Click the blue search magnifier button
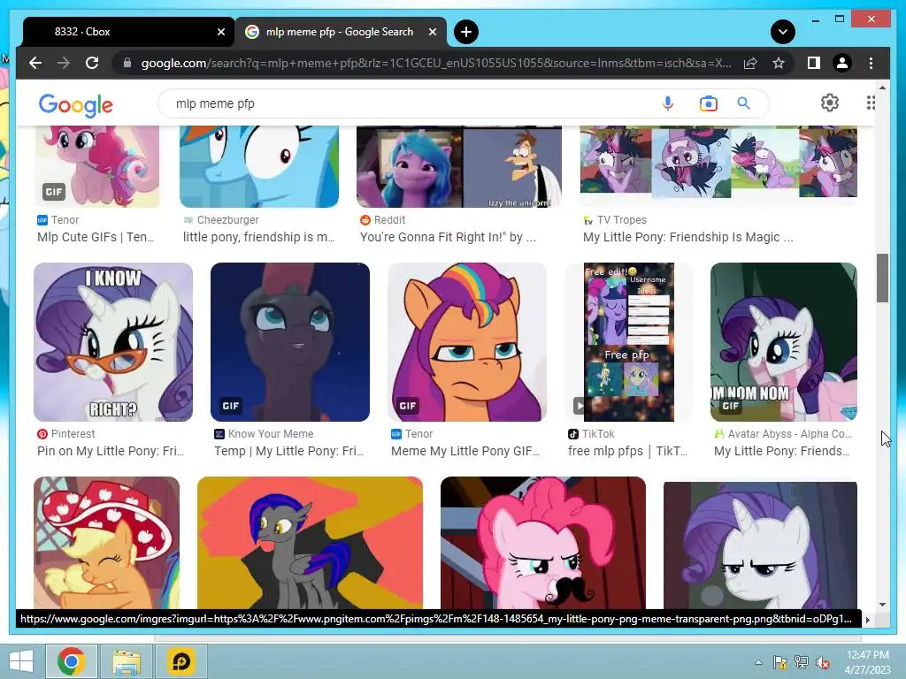Screen dimensions: 906x679 (743, 103)
